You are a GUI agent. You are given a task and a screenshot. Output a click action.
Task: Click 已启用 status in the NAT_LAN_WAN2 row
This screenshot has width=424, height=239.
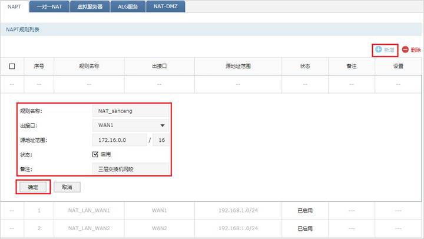click(305, 228)
